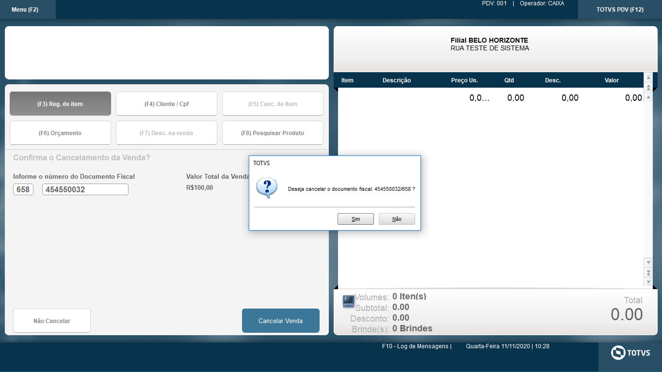Click the double-down page arrow of item list
The width and height of the screenshot is (662, 372).
click(x=648, y=272)
